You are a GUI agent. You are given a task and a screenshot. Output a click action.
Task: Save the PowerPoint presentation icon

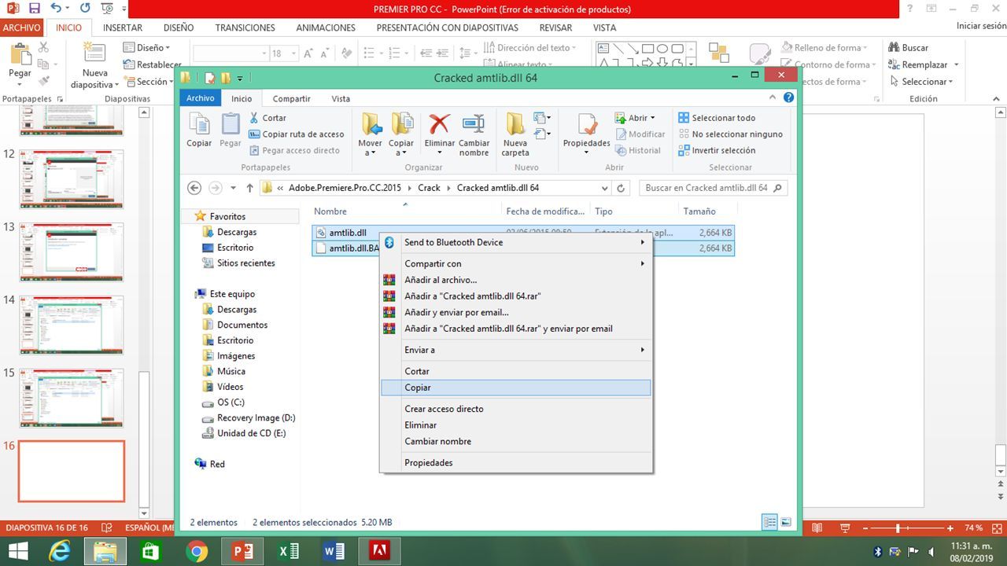(34, 9)
